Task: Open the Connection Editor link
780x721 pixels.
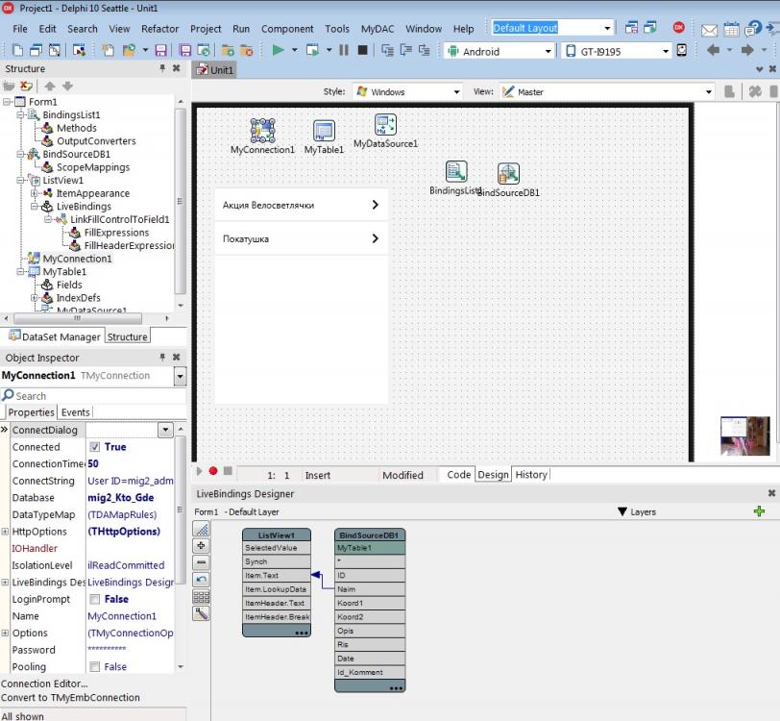Action: point(44,684)
